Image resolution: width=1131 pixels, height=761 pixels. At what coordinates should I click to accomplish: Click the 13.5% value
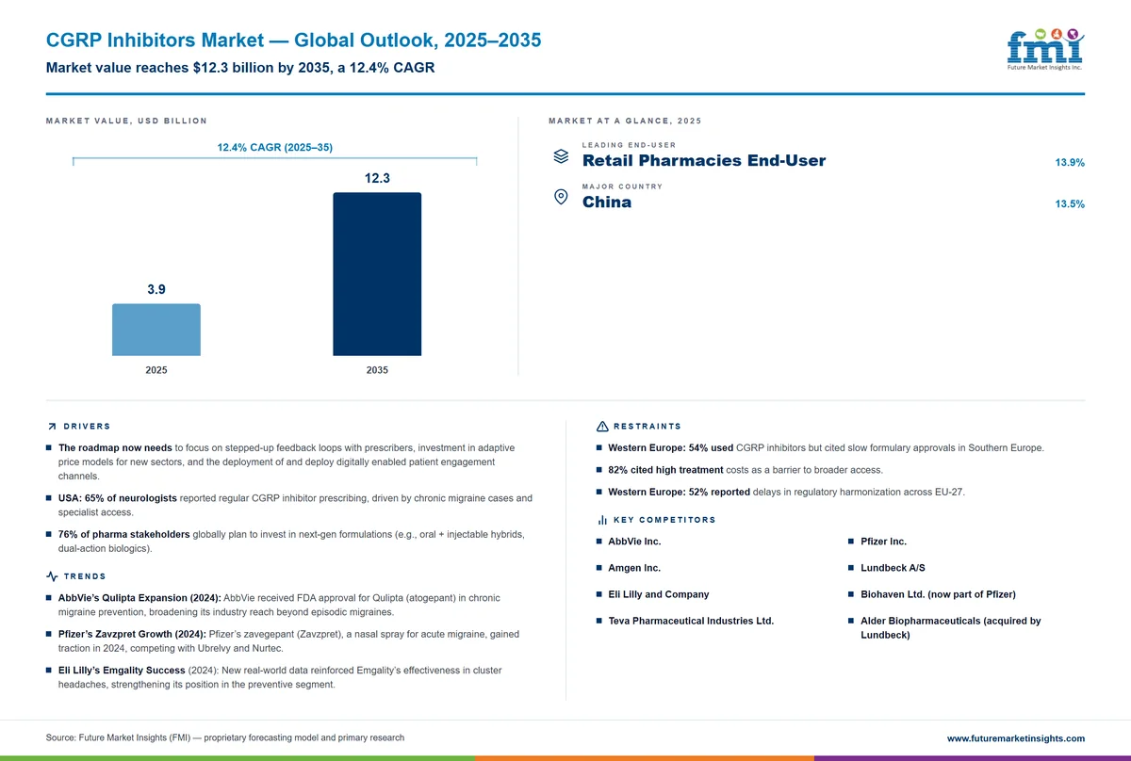click(1070, 203)
